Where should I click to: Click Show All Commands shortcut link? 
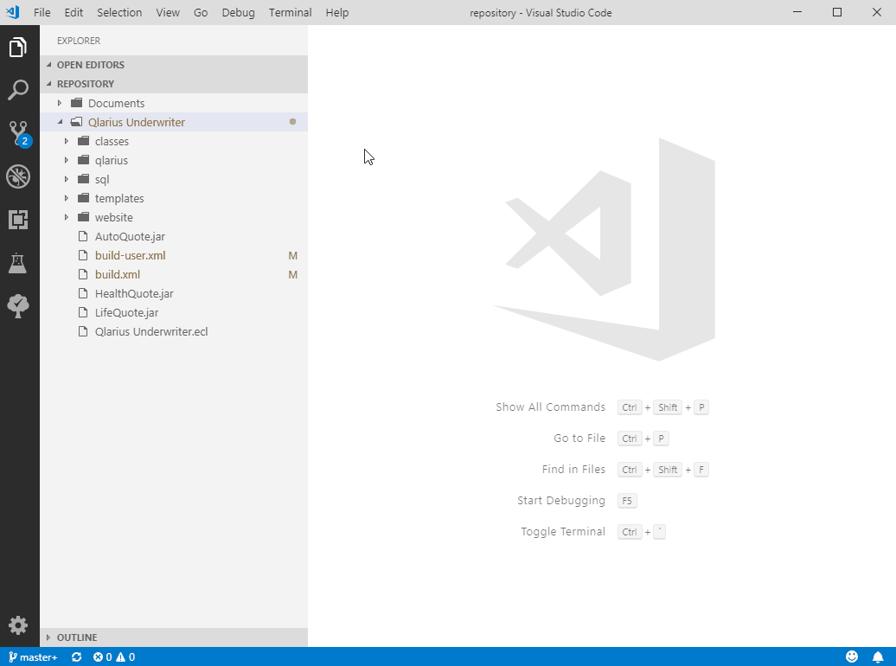pyautogui.click(x=551, y=407)
